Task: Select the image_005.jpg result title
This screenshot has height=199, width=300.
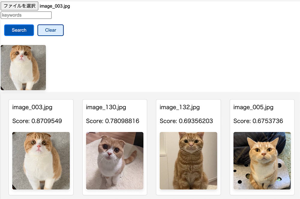Action: tap(253, 107)
